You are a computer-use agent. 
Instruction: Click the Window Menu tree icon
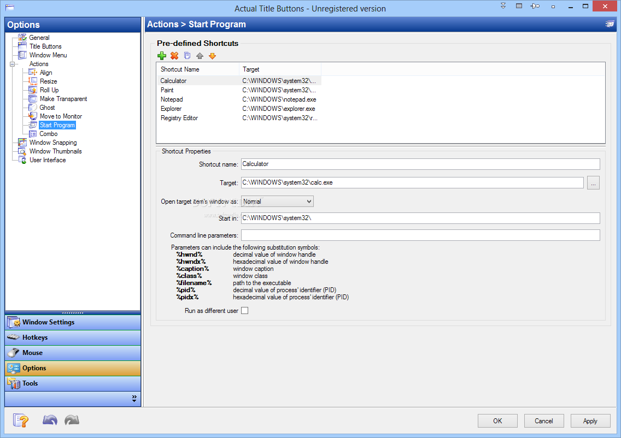22,55
